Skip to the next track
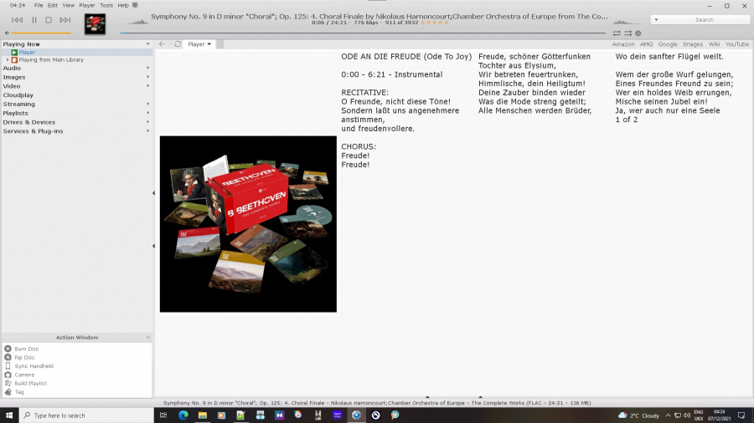 [65, 20]
